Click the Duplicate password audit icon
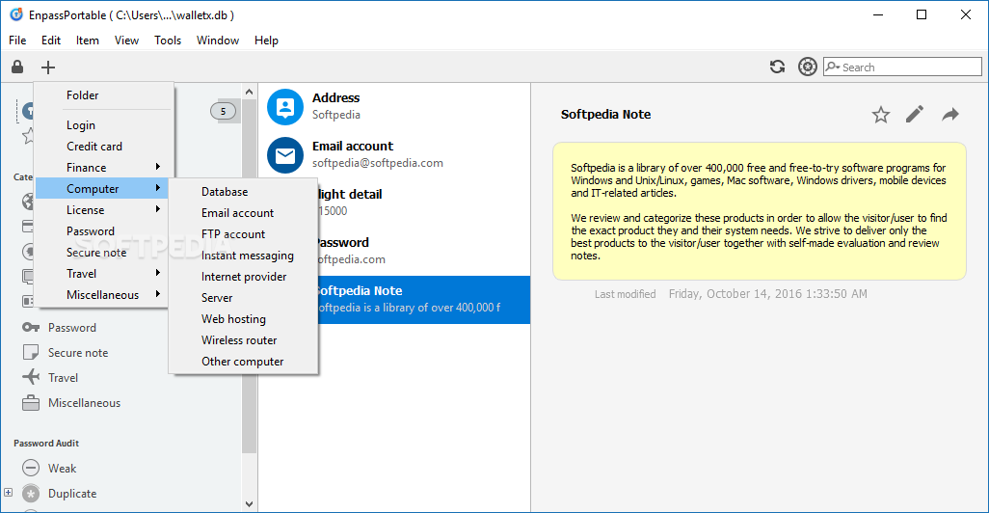 [x=30, y=494]
